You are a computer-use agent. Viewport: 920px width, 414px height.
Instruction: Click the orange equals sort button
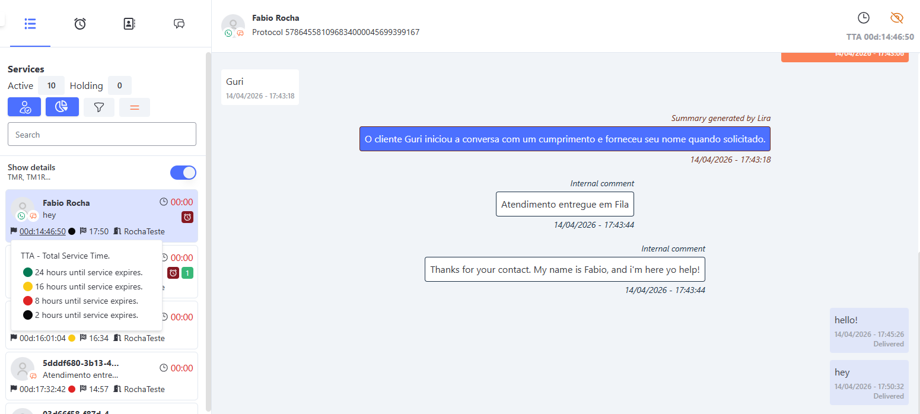tap(135, 107)
